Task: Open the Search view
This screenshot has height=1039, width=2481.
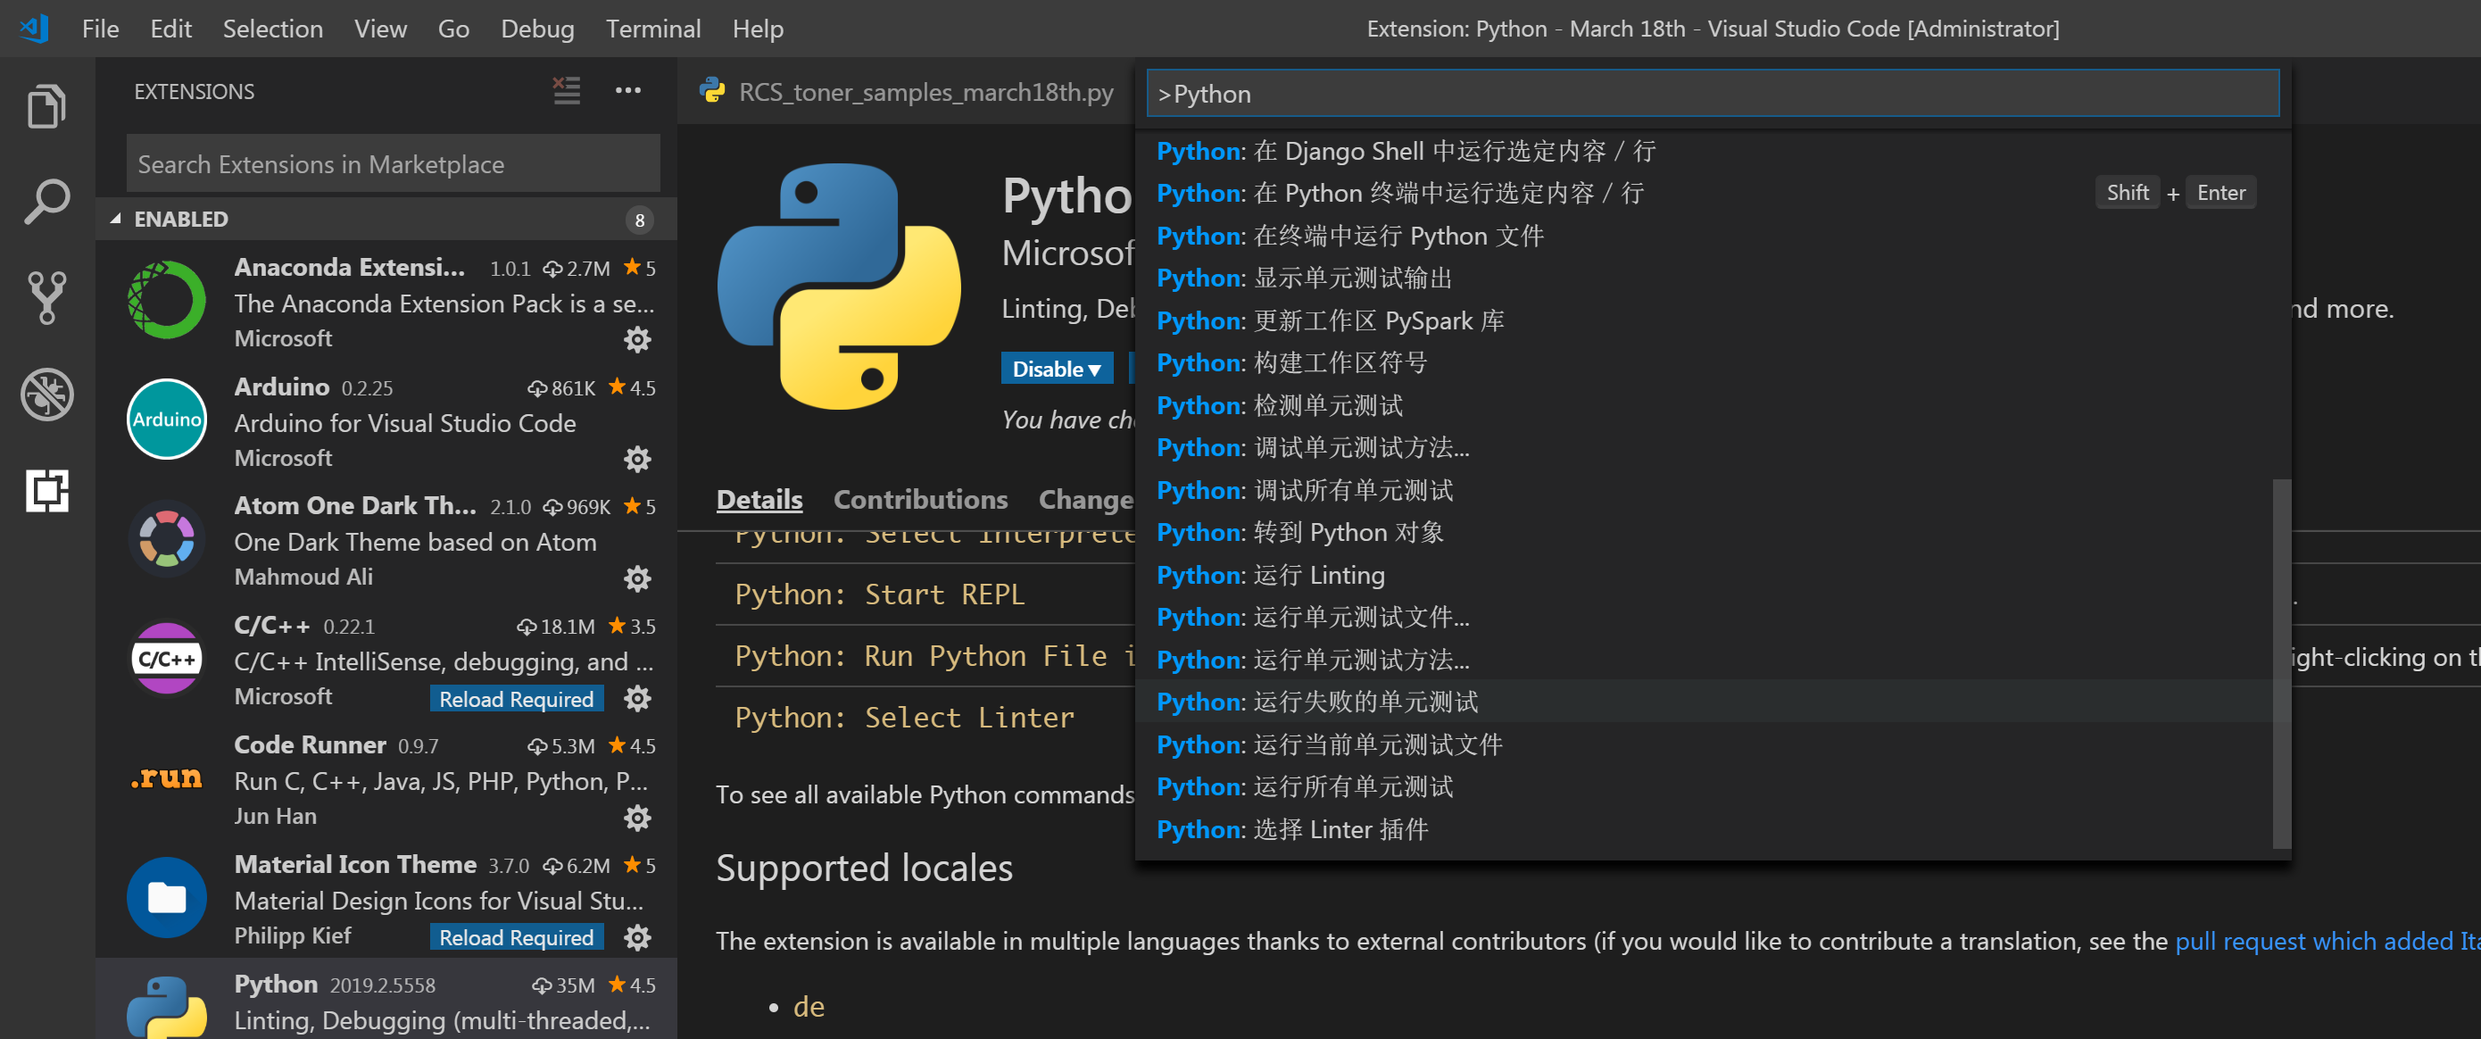Action: tap(46, 201)
